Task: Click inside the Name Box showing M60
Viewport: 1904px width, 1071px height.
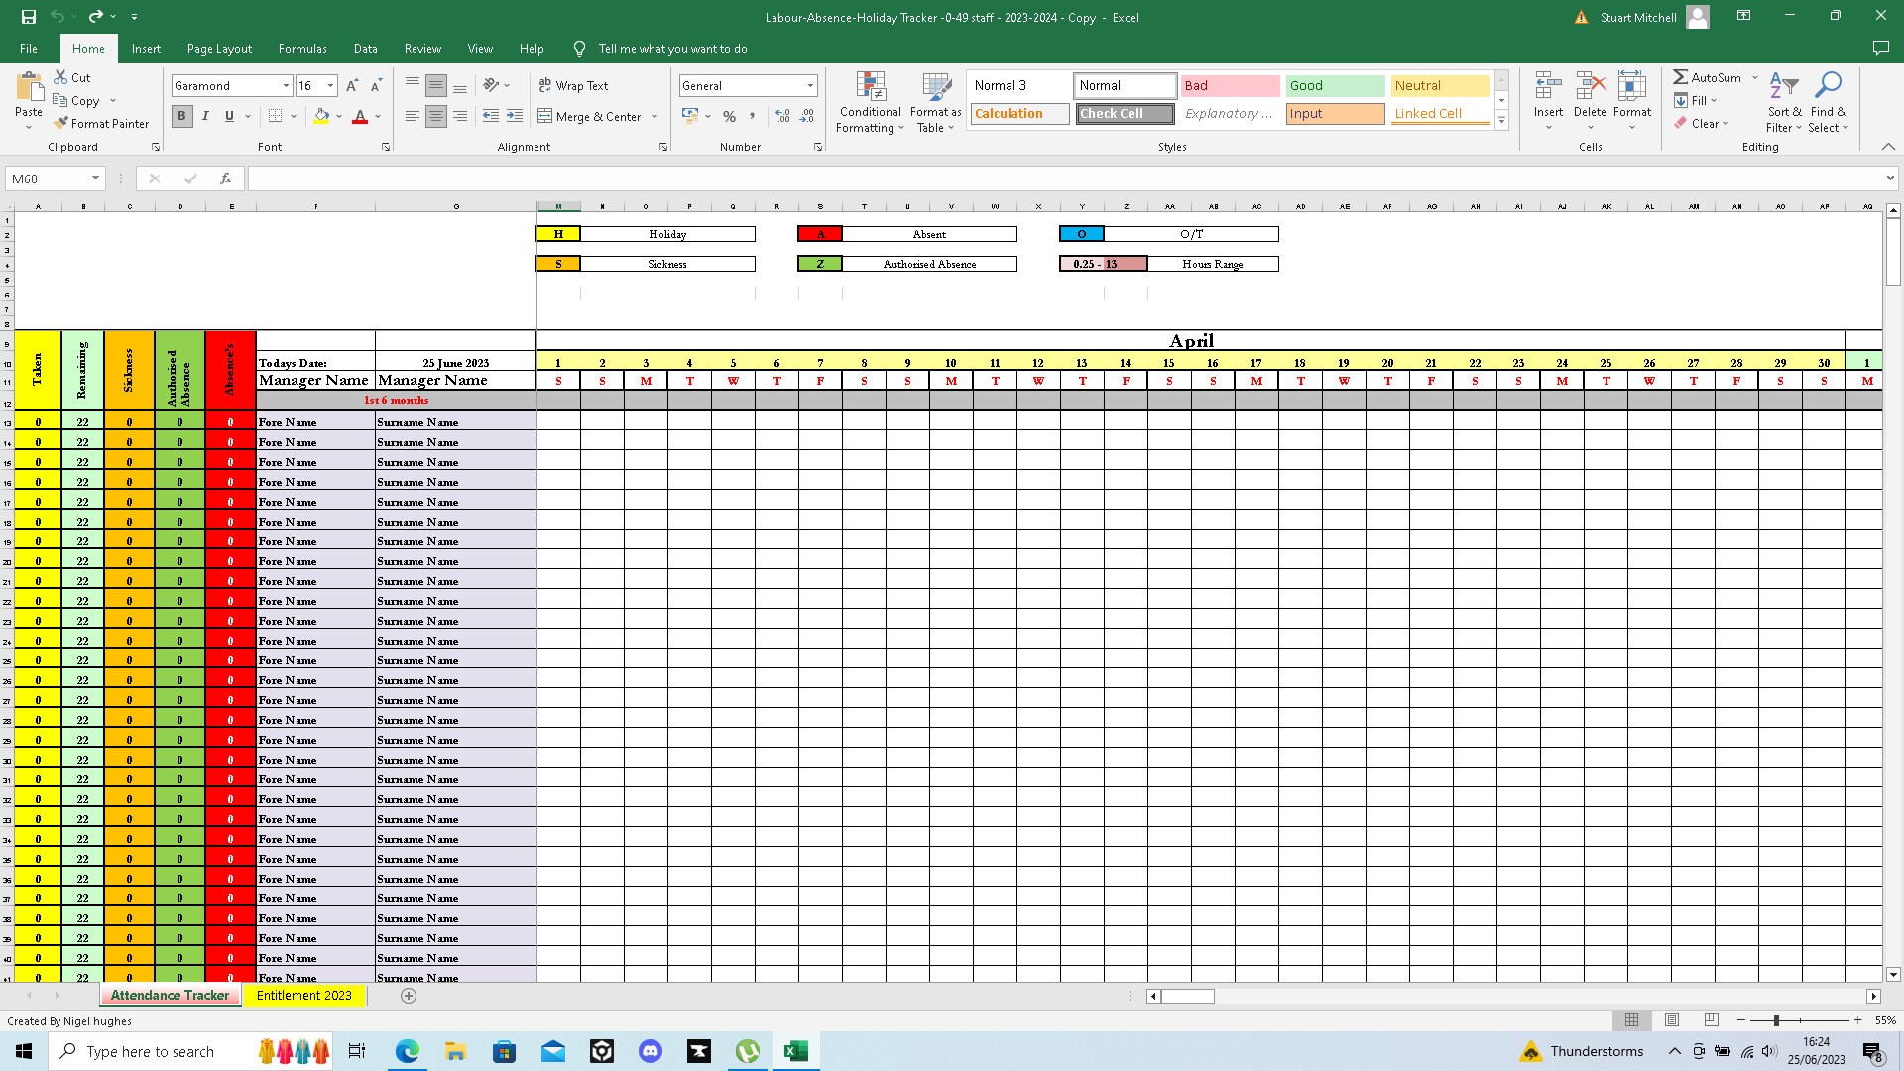Action: (50, 178)
